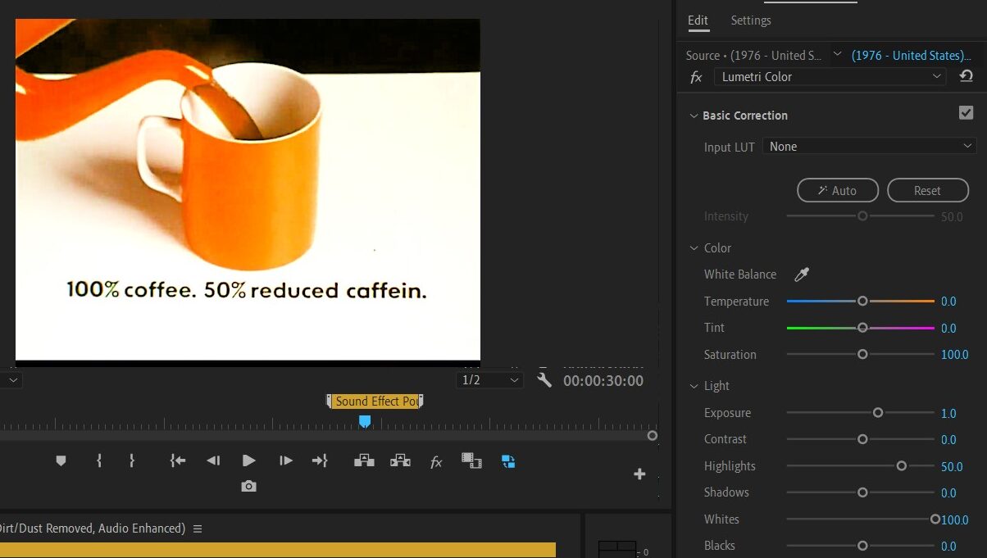
Task: Click the 00:00:30:00 duration timecode
Action: [x=603, y=380]
